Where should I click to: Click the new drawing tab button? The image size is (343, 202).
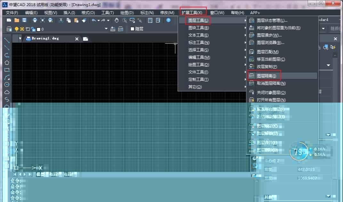86,39
